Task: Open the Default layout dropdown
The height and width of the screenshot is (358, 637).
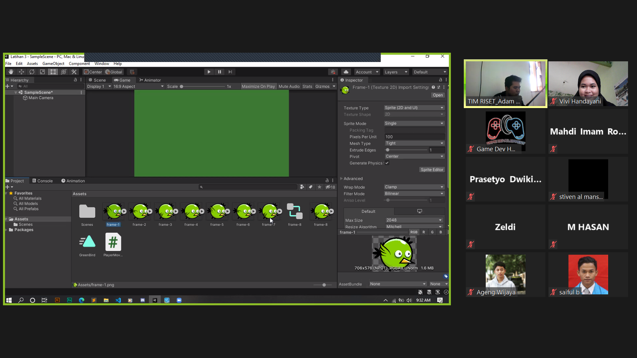Action: click(430, 72)
